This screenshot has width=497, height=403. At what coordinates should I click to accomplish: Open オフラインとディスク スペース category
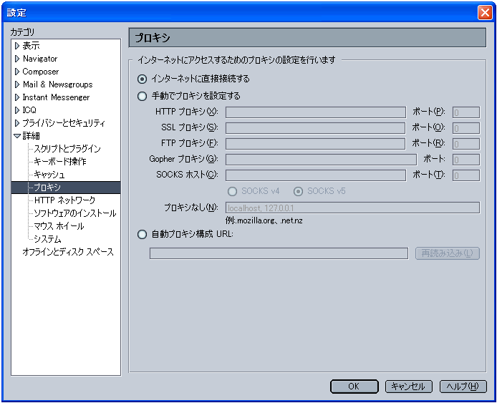(x=68, y=252)
